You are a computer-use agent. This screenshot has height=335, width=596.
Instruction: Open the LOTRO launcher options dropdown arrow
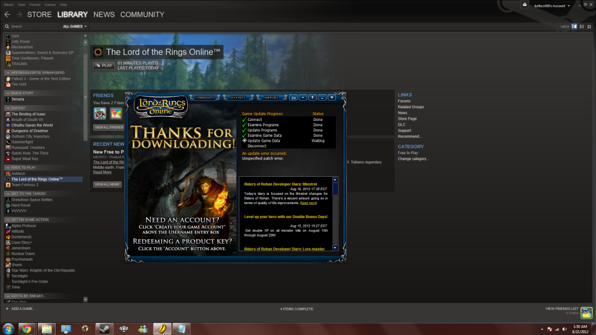click(303, 98)
